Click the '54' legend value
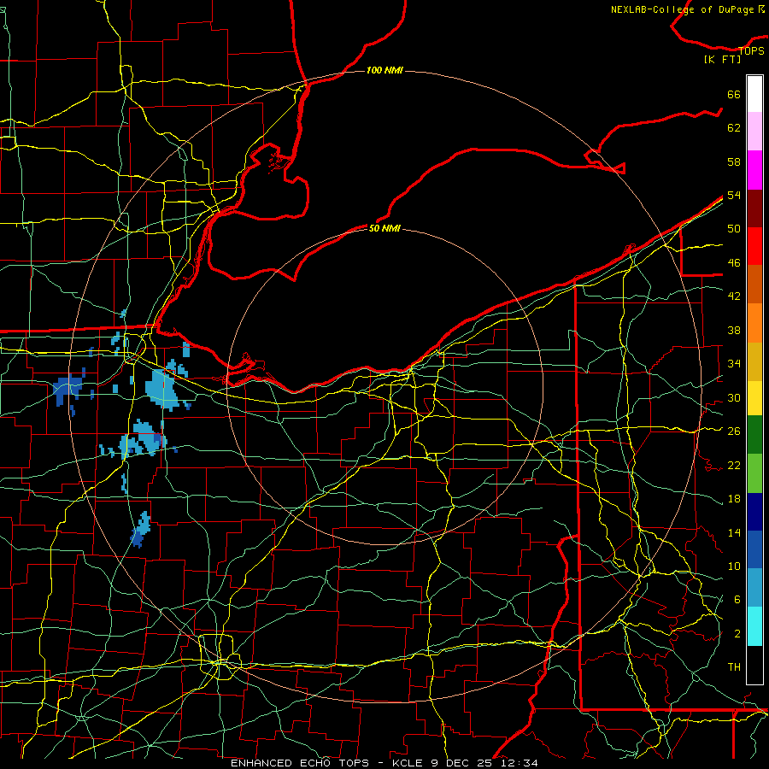The image size is (769, 769). [734, 195]
